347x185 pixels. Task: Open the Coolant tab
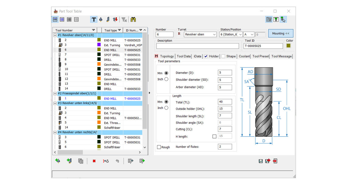tap(244, 56)
